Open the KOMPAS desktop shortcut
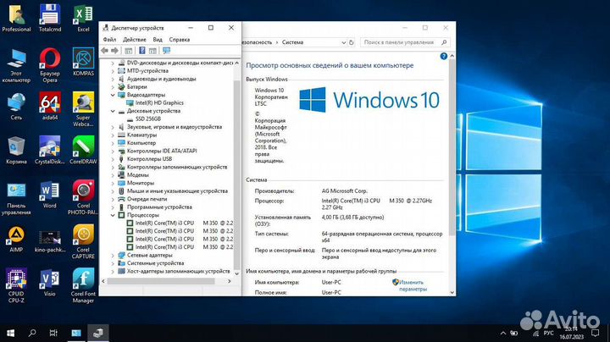The width and height of the screenshot is (610, 342). (x=83, y=62)
